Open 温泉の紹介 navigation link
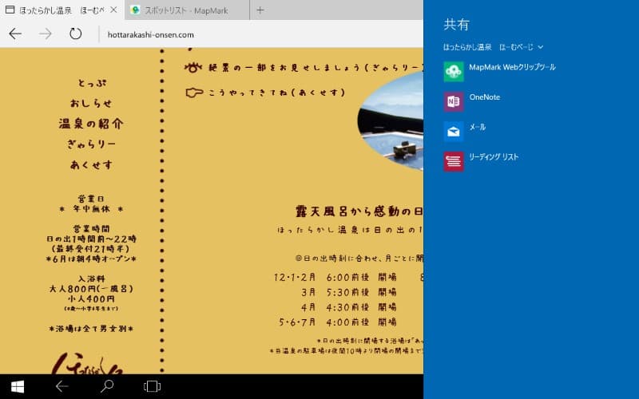639x399 pixels. 91,124
